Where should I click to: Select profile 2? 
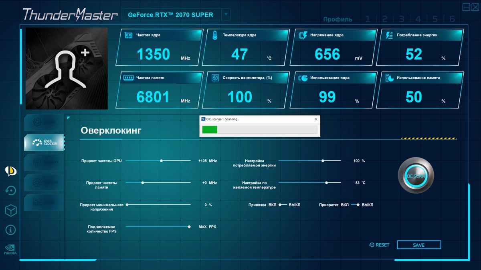(x=385, y=19)
